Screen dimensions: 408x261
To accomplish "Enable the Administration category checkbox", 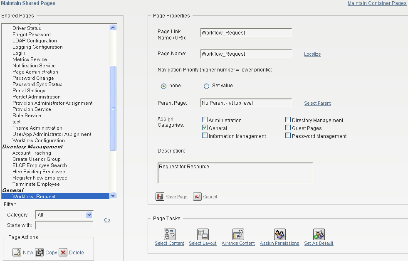I will tap(205, 120).
